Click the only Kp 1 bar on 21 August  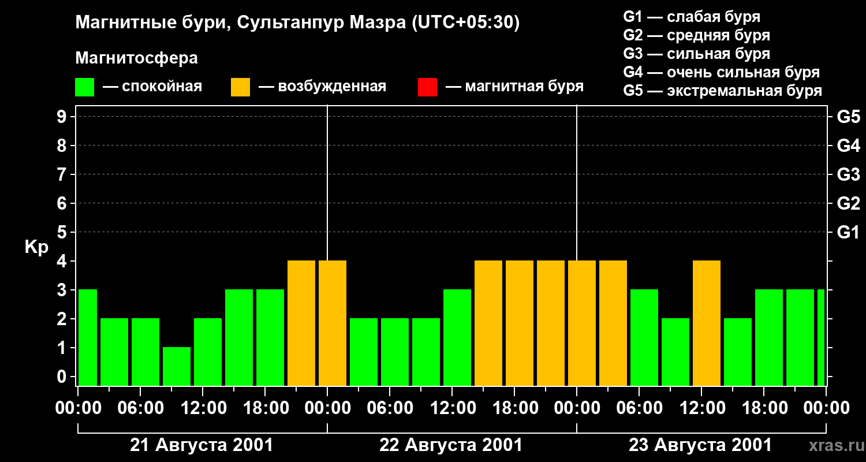pyautogui.click(x=177, y=366)
